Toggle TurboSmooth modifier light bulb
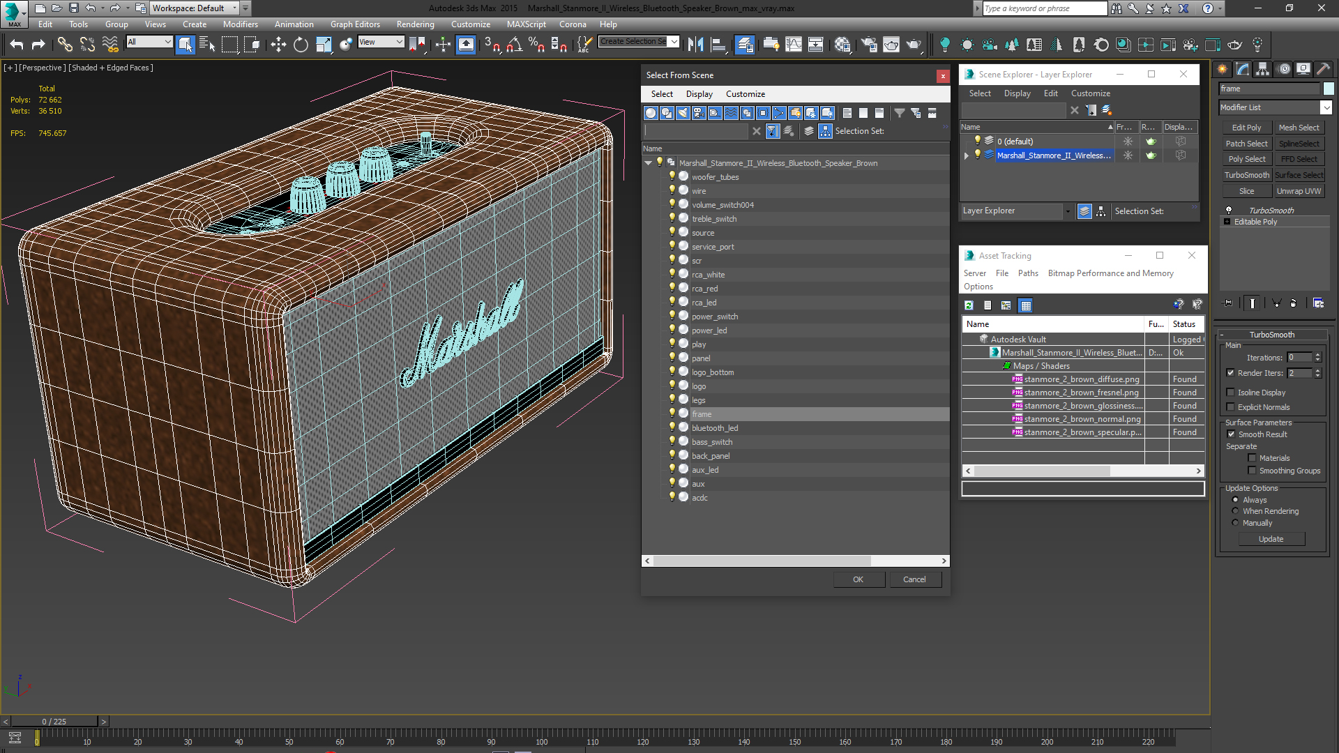Image resolution: width=1339 pixels, height=753 pixels. [x=1229, y=210]
